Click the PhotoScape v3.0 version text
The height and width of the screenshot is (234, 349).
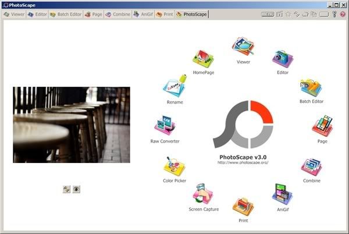pos(243,157)
